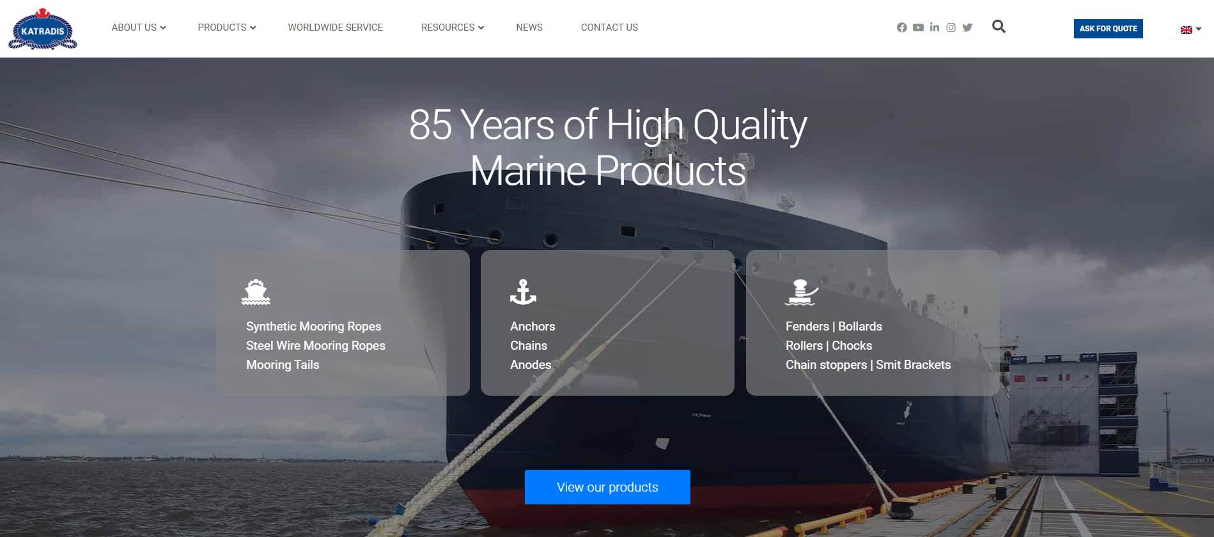This screenshot has width=1214, height=537.
Task: Click the bollard icon above Fenders
Action: pos(801,292)
